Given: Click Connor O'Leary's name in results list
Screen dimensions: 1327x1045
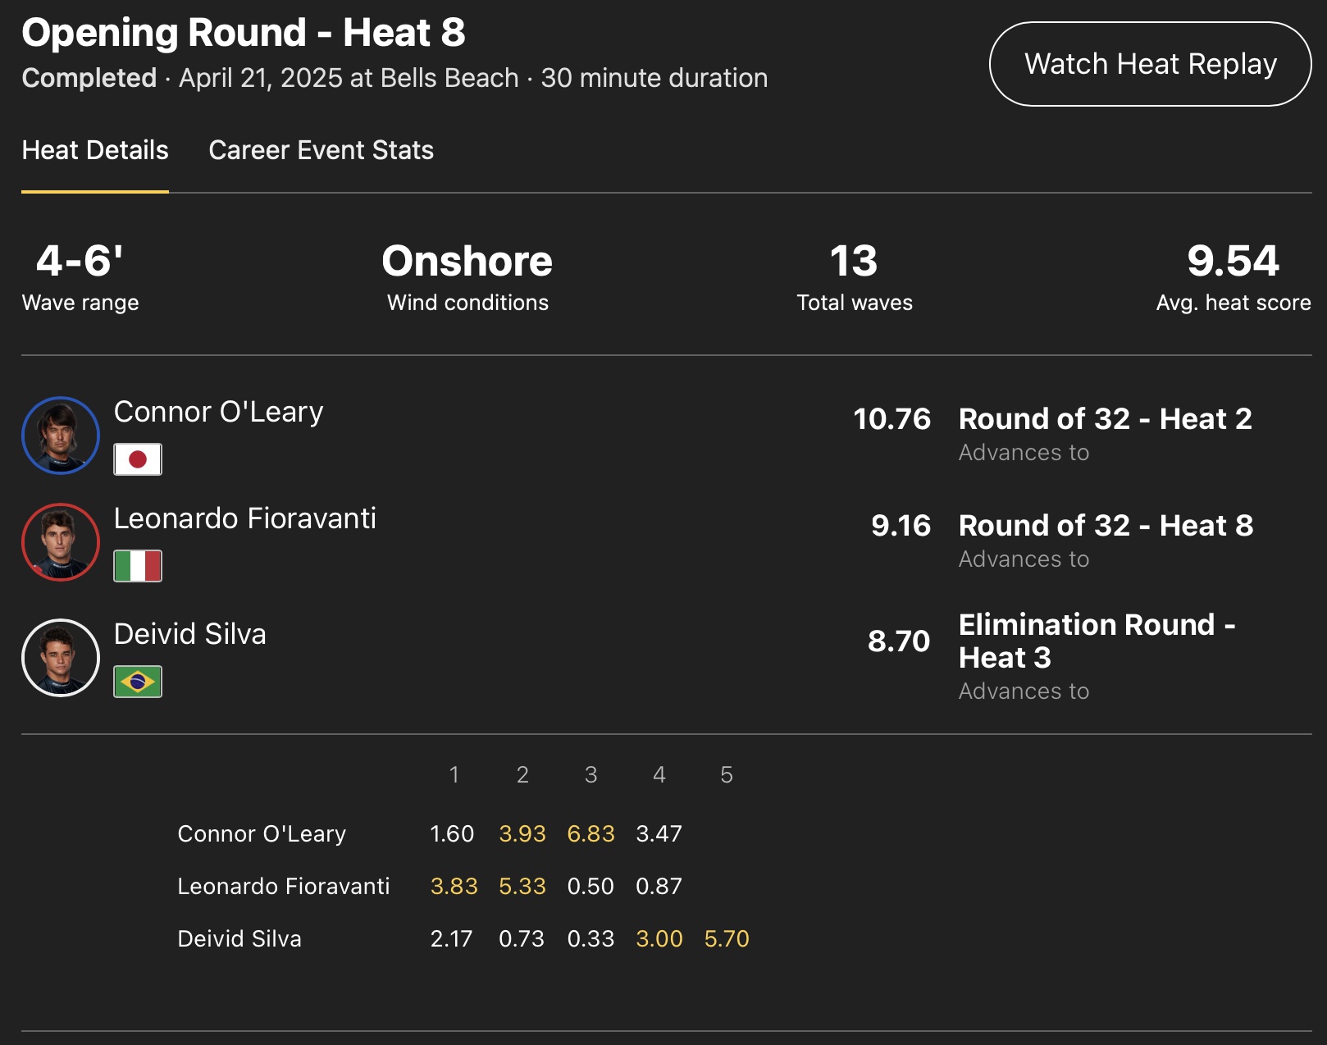Looking at the screenshot, I should (218, 412).
